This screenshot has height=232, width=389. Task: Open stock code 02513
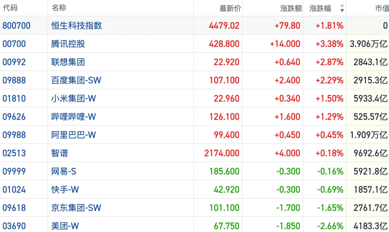pos(14,153)
